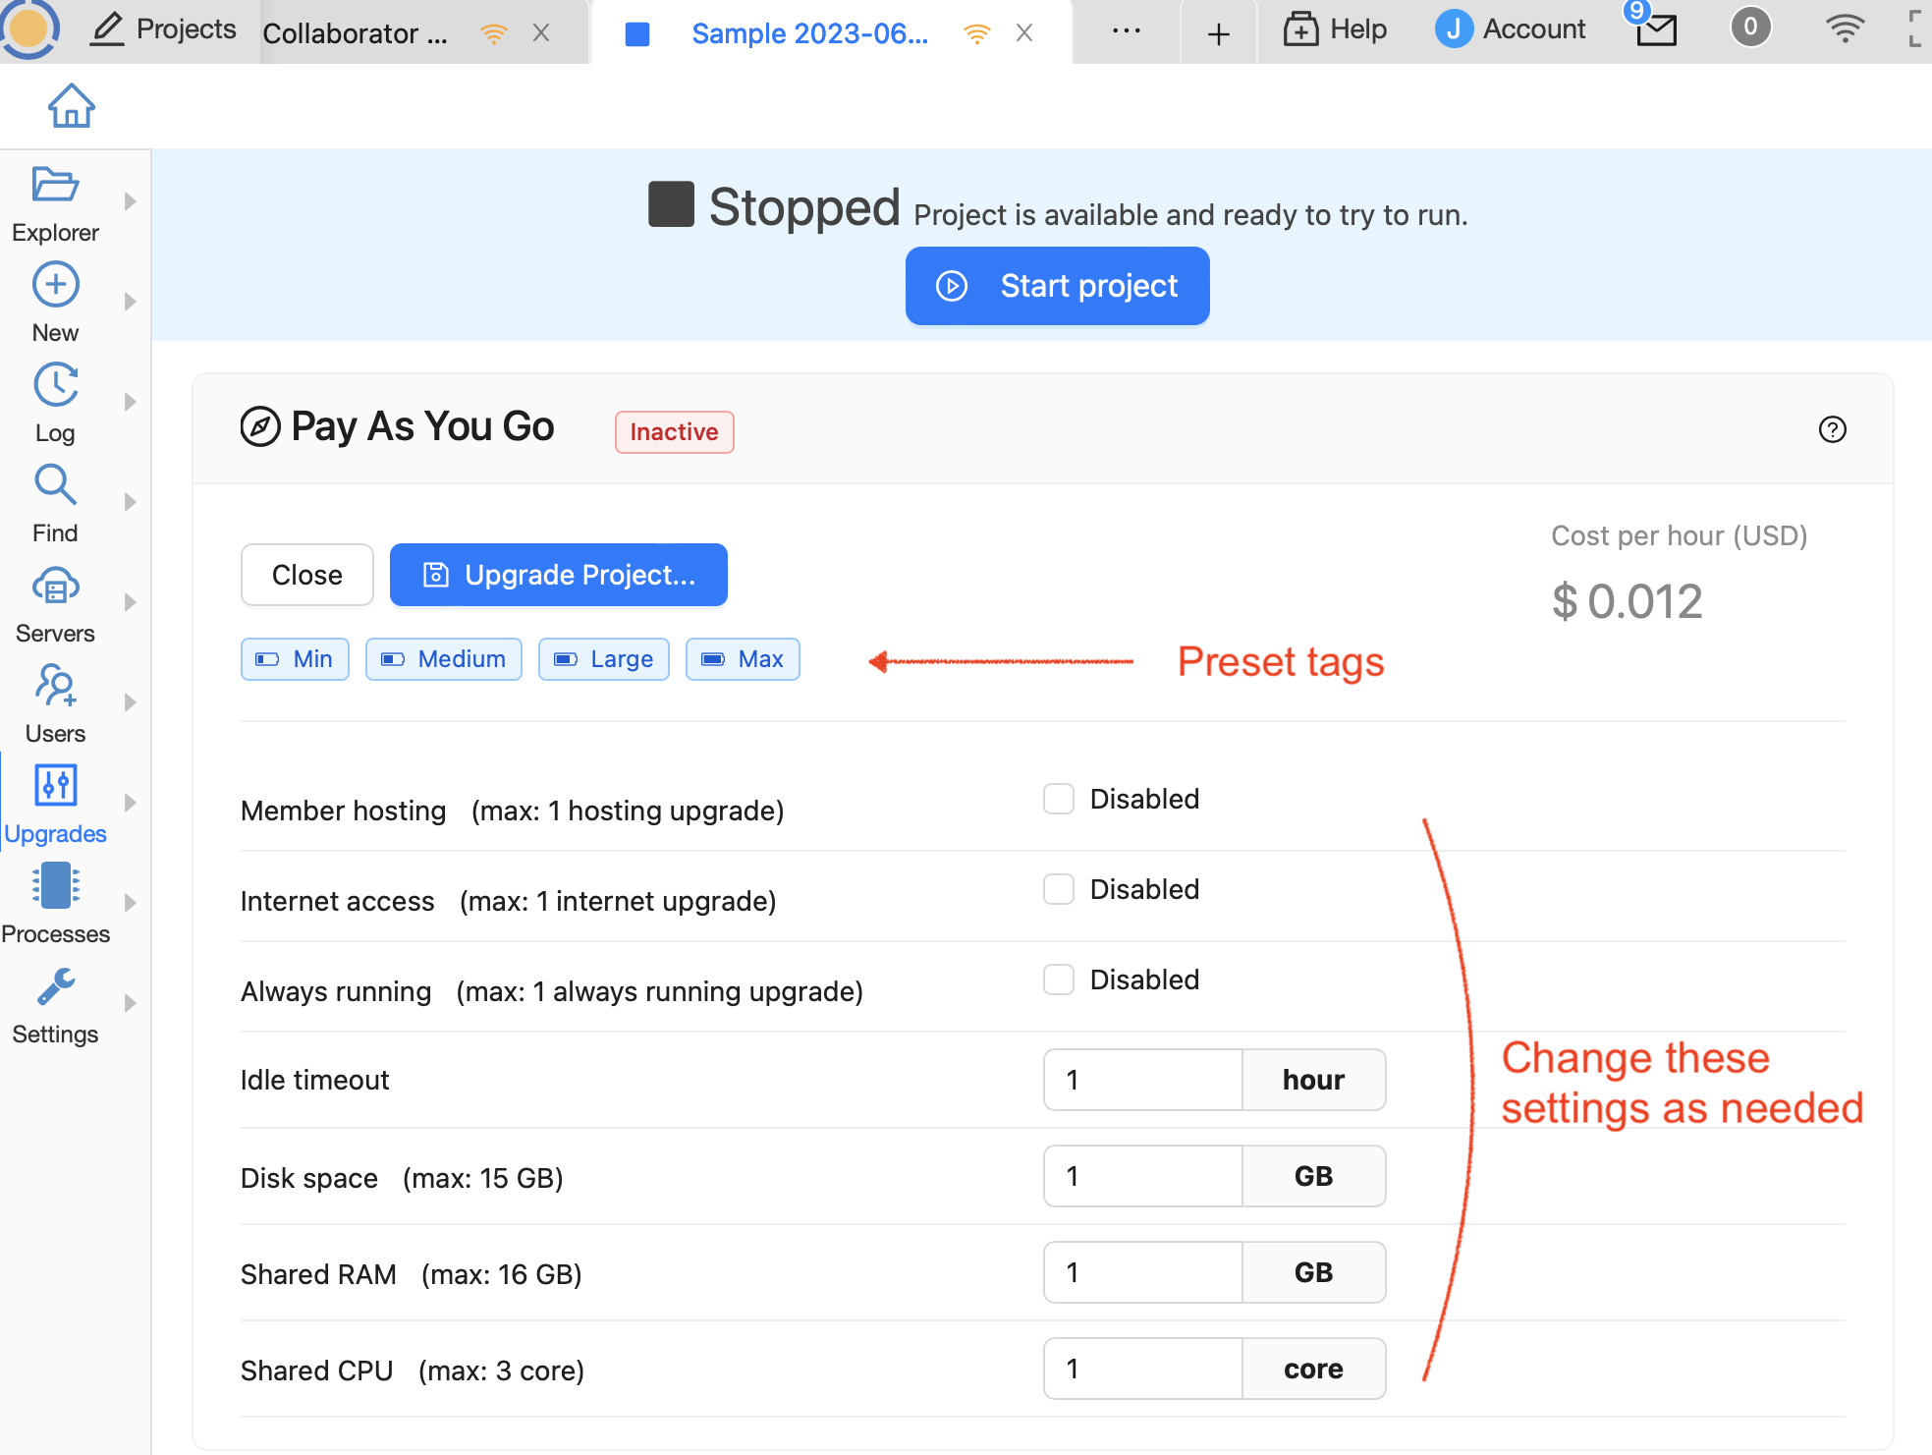Expand the Upgrades flyout arrow
Screen dimensions: 1932x1455
click(130, 803)
